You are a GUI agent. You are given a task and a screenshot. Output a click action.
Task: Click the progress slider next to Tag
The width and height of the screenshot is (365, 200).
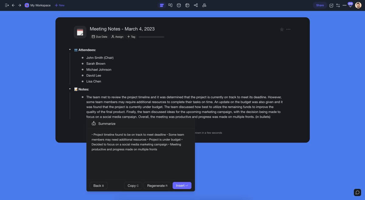(x=151, y=36)
